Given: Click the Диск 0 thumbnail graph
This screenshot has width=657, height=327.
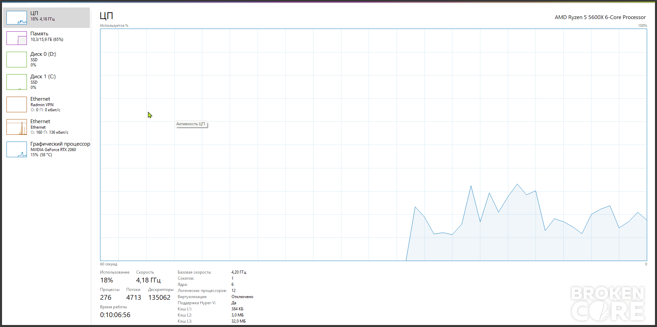Looking at the screenshot, I should click(x=17, y=60).
